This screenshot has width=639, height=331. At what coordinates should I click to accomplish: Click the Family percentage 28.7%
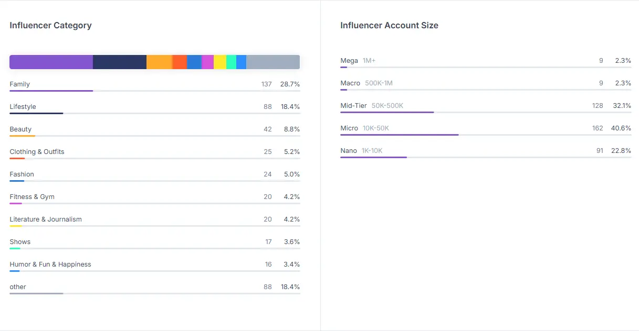(x=290, y=84)
